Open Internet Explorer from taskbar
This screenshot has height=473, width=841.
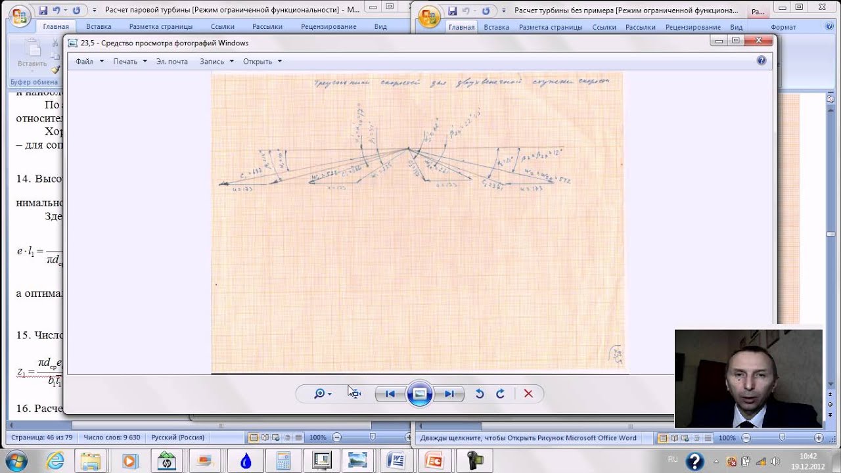click(x=55, y=461)
